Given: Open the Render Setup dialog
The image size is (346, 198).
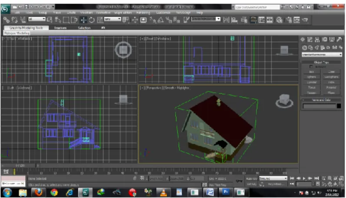Looking at the screenshot, I should 289,20.
